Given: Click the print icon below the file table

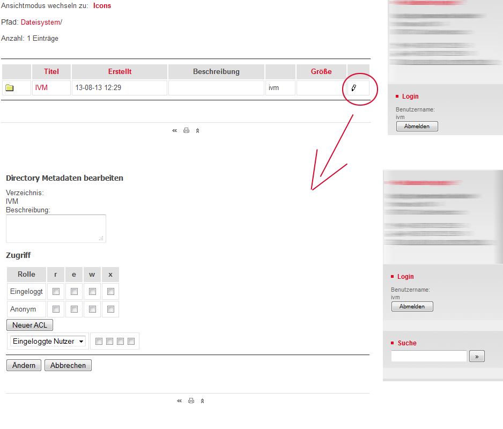Looking at the screenshot, I should (186, 130).
